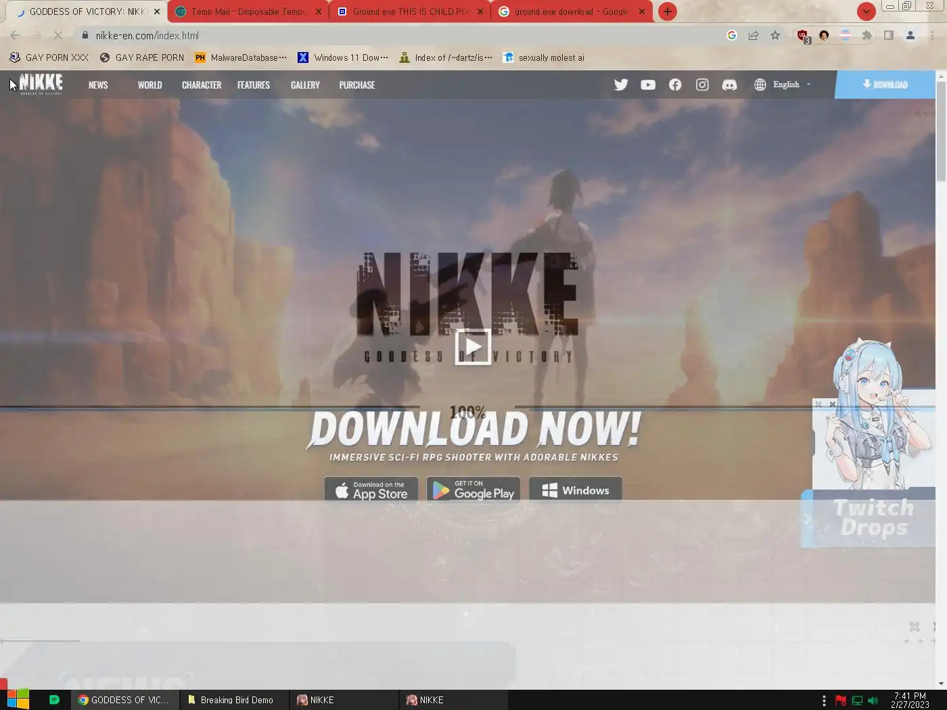This screenshot has height=710, width=947.
Task: Close the ground.exe download Google tab
Action: tap(642, 11)
